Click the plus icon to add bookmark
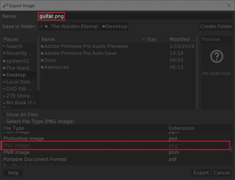Viewport: 235px width, 180px height. [4, 107]
